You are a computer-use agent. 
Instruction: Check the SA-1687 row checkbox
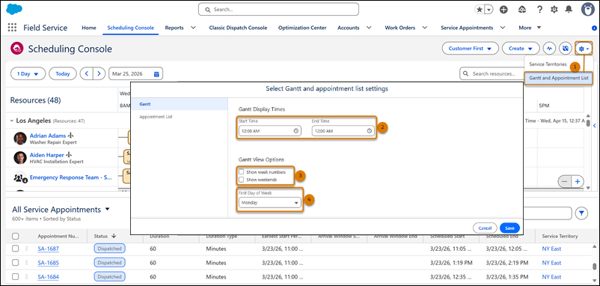(x=15, y=249)
